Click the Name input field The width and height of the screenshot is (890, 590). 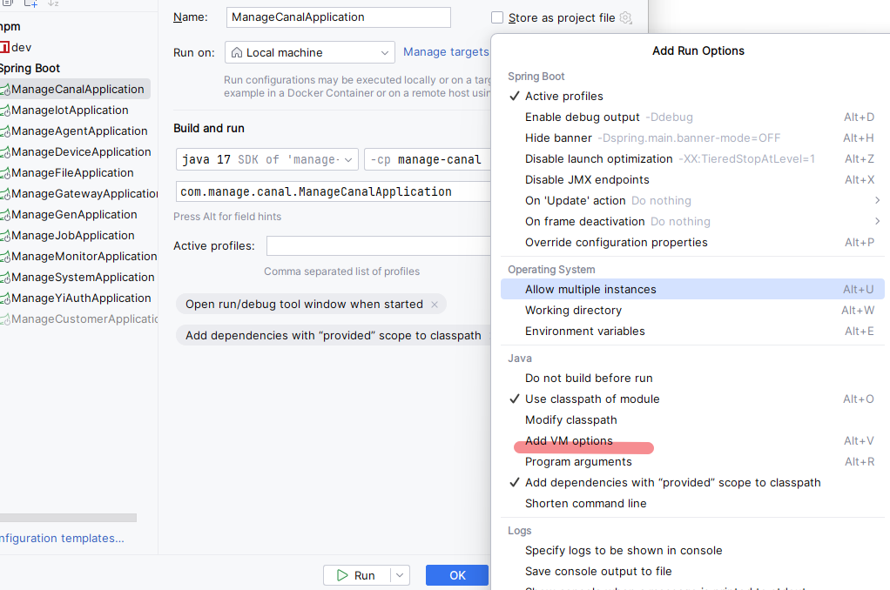(338, 17)
